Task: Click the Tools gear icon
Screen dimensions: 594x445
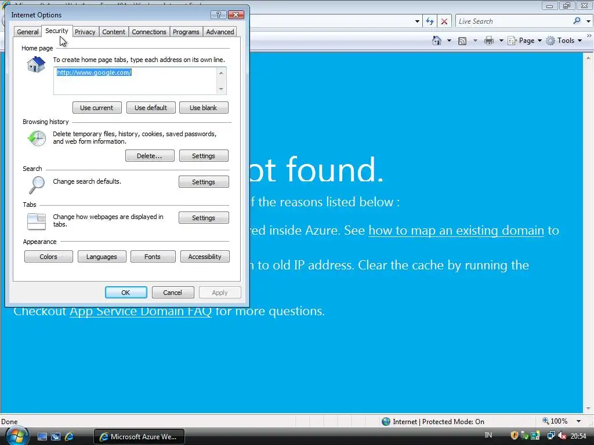Action: (550, 41)
